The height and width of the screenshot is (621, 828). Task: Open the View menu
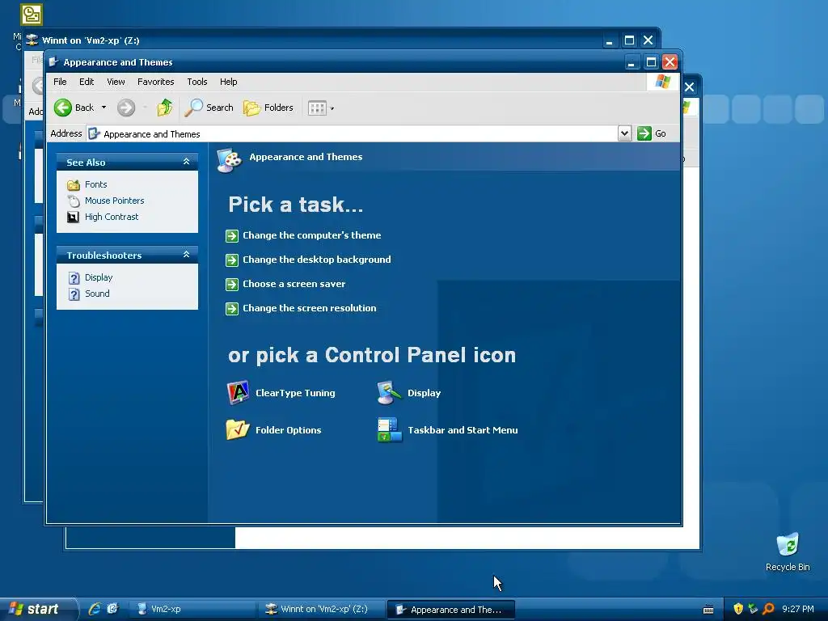tap(116, 82)
